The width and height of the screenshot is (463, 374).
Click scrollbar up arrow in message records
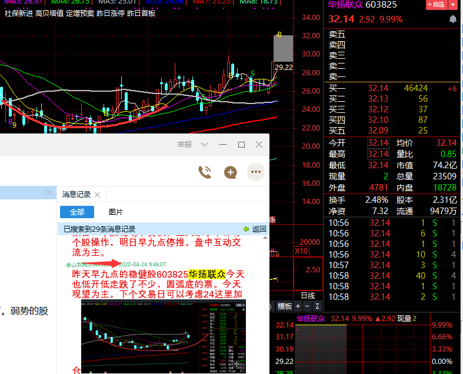[265, 238]
